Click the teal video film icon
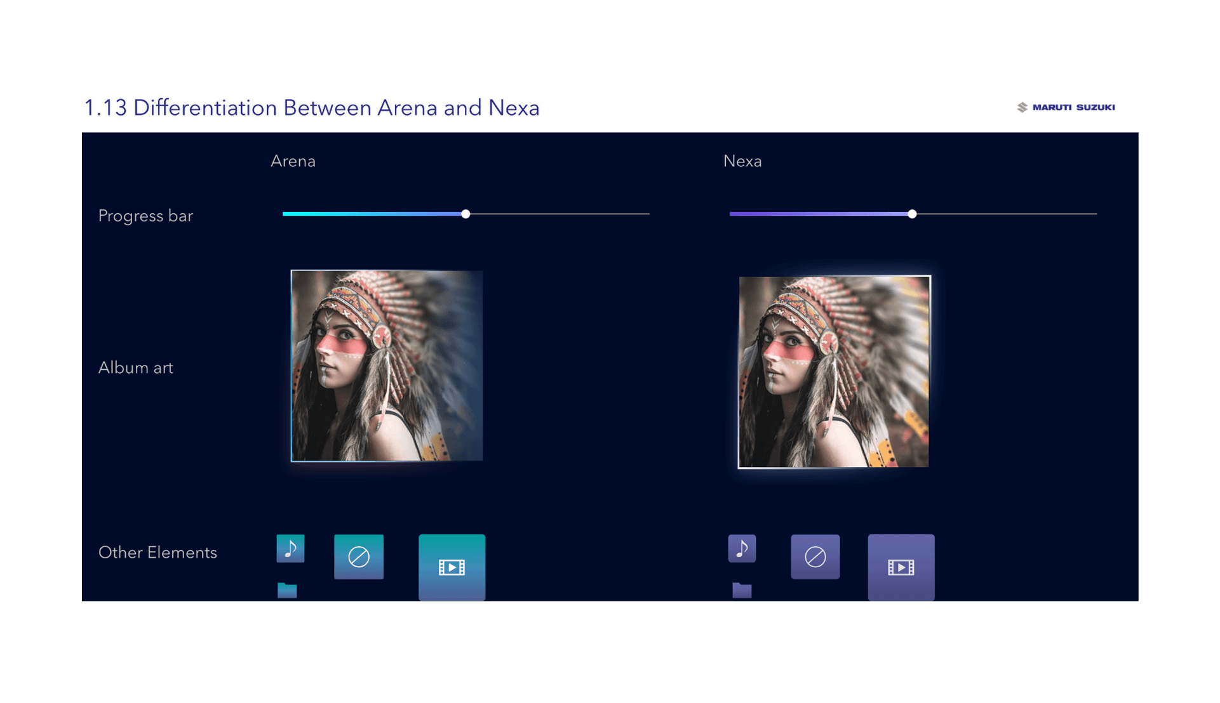Image resolution: width=1220 pixels, height=703 pixels. [x=452, y=567]
